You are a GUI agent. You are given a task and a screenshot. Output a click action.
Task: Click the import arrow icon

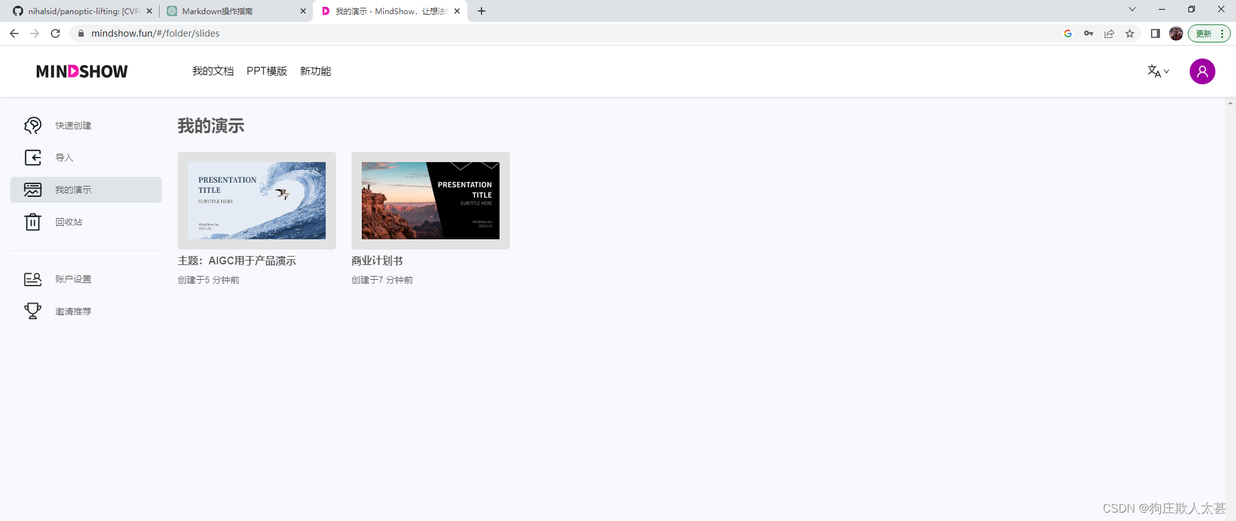(x=33, y=158)
